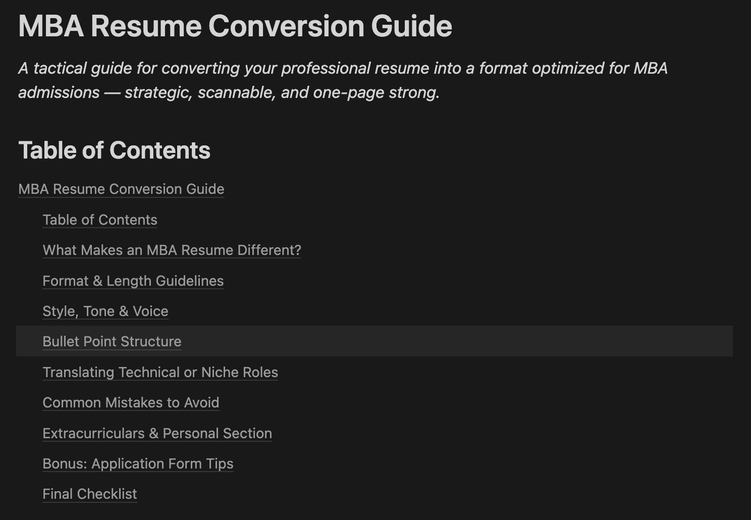Open the Format & Length Guidelines section link
Viewport: 751px width, 520px height.
[133, 281]
